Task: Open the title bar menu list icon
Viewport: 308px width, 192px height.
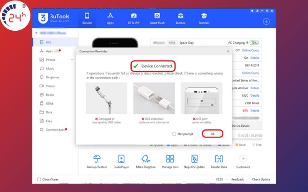Action: pyautogui.click(x=257, y=11)
